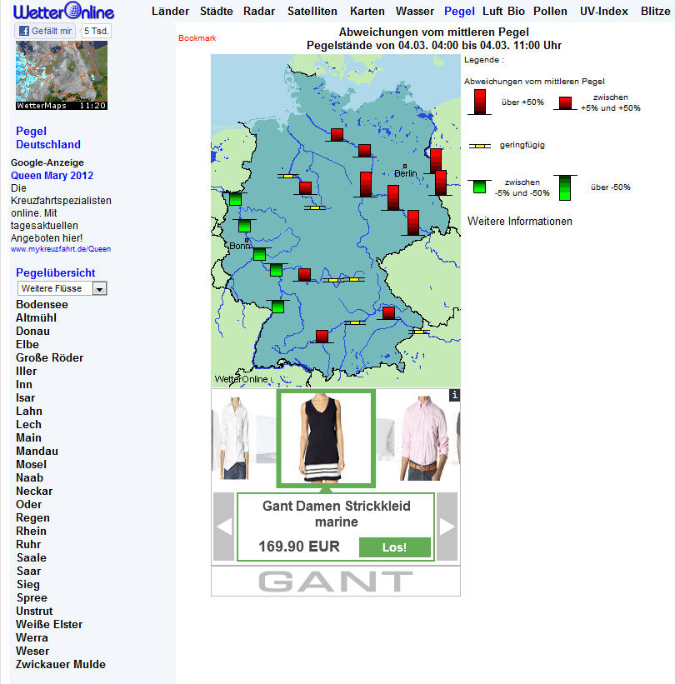675x684 pixels.
Task: Click the tall red gauge marker left of Berlin
Action: pos(366,184)
